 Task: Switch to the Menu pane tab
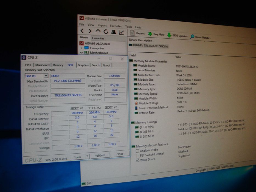(x=84, y=37)
